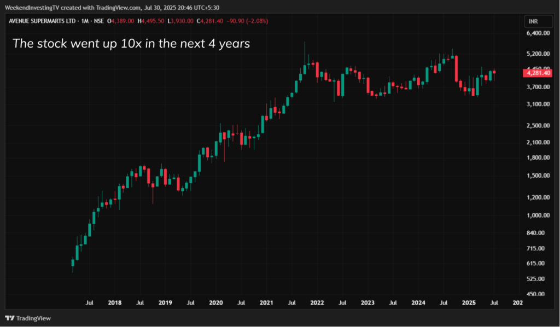The image size is (560, 327).
Task: Click the 2024 time axis label
Action: point(418,303)
